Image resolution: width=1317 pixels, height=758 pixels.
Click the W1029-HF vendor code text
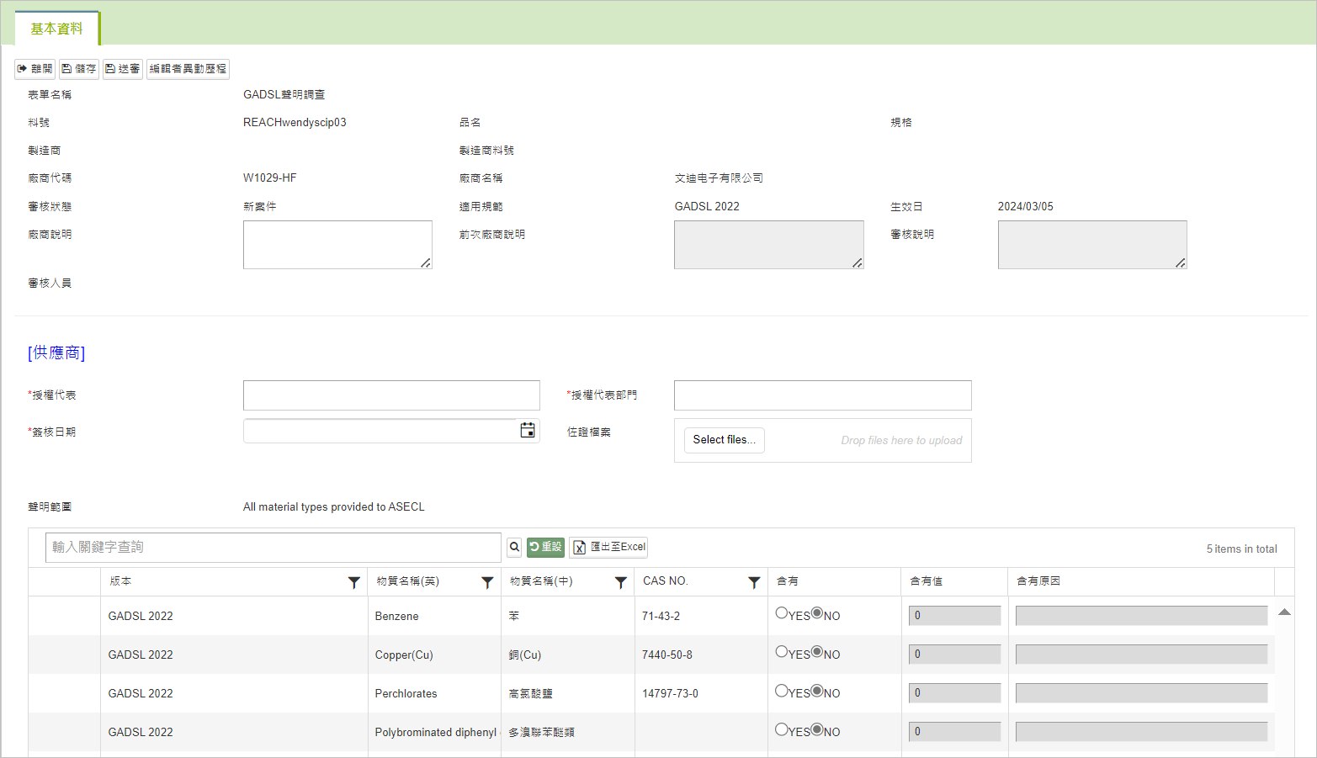[269, 178]
